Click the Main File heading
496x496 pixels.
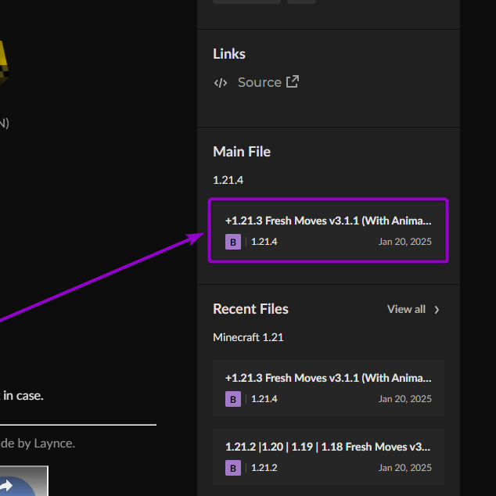[x=242, y=152]
